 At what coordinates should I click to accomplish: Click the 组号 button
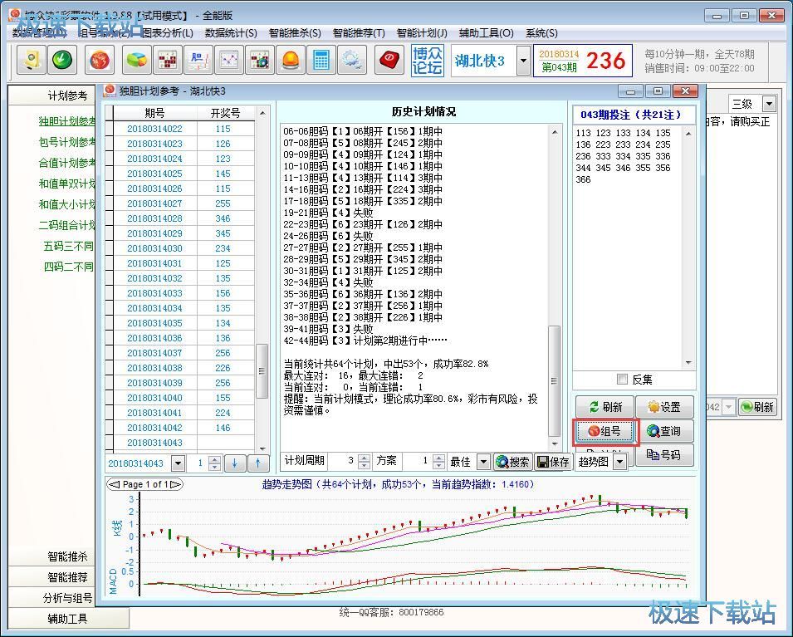605,431
